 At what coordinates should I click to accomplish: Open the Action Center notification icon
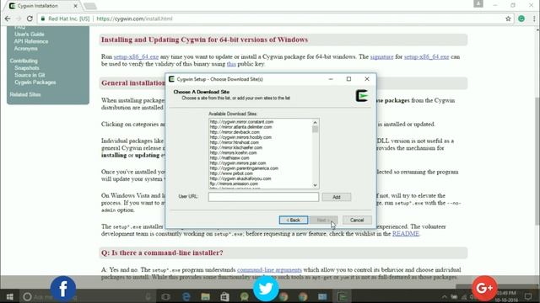coord(528,296)
